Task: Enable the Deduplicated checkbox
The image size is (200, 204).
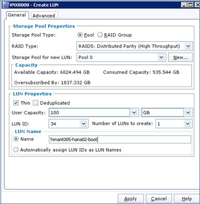Action: (x=35, y=103)
